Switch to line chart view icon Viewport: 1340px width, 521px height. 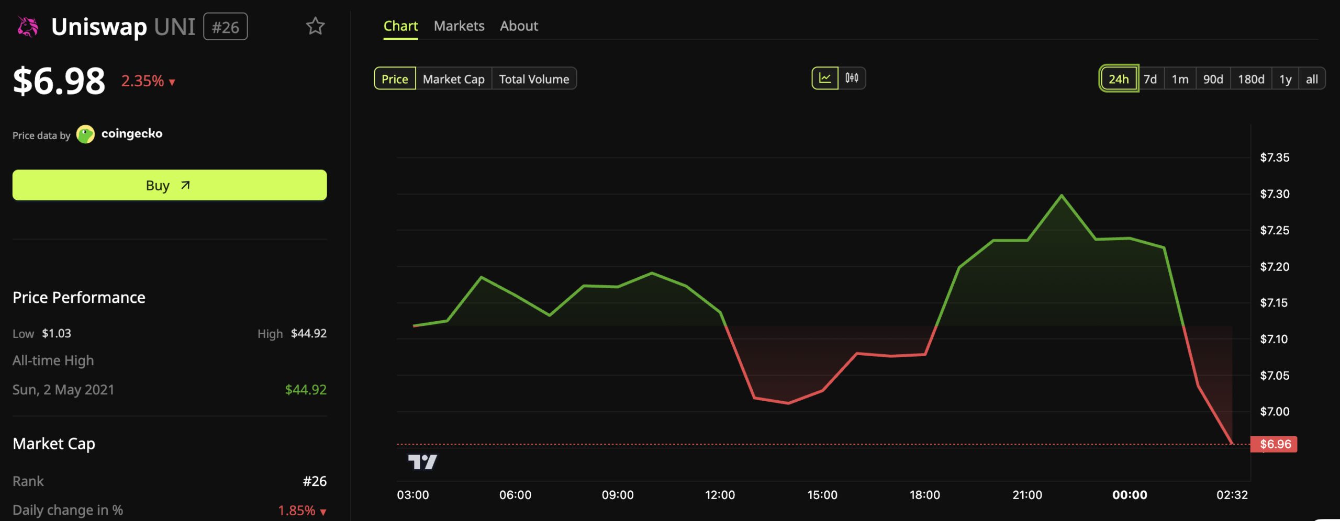[x=825, y=78]
